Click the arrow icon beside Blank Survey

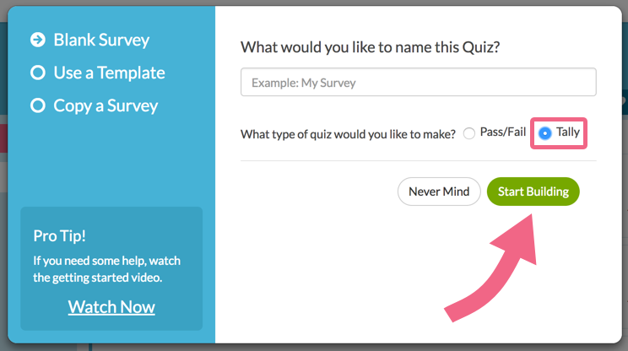tap(37, 40)
